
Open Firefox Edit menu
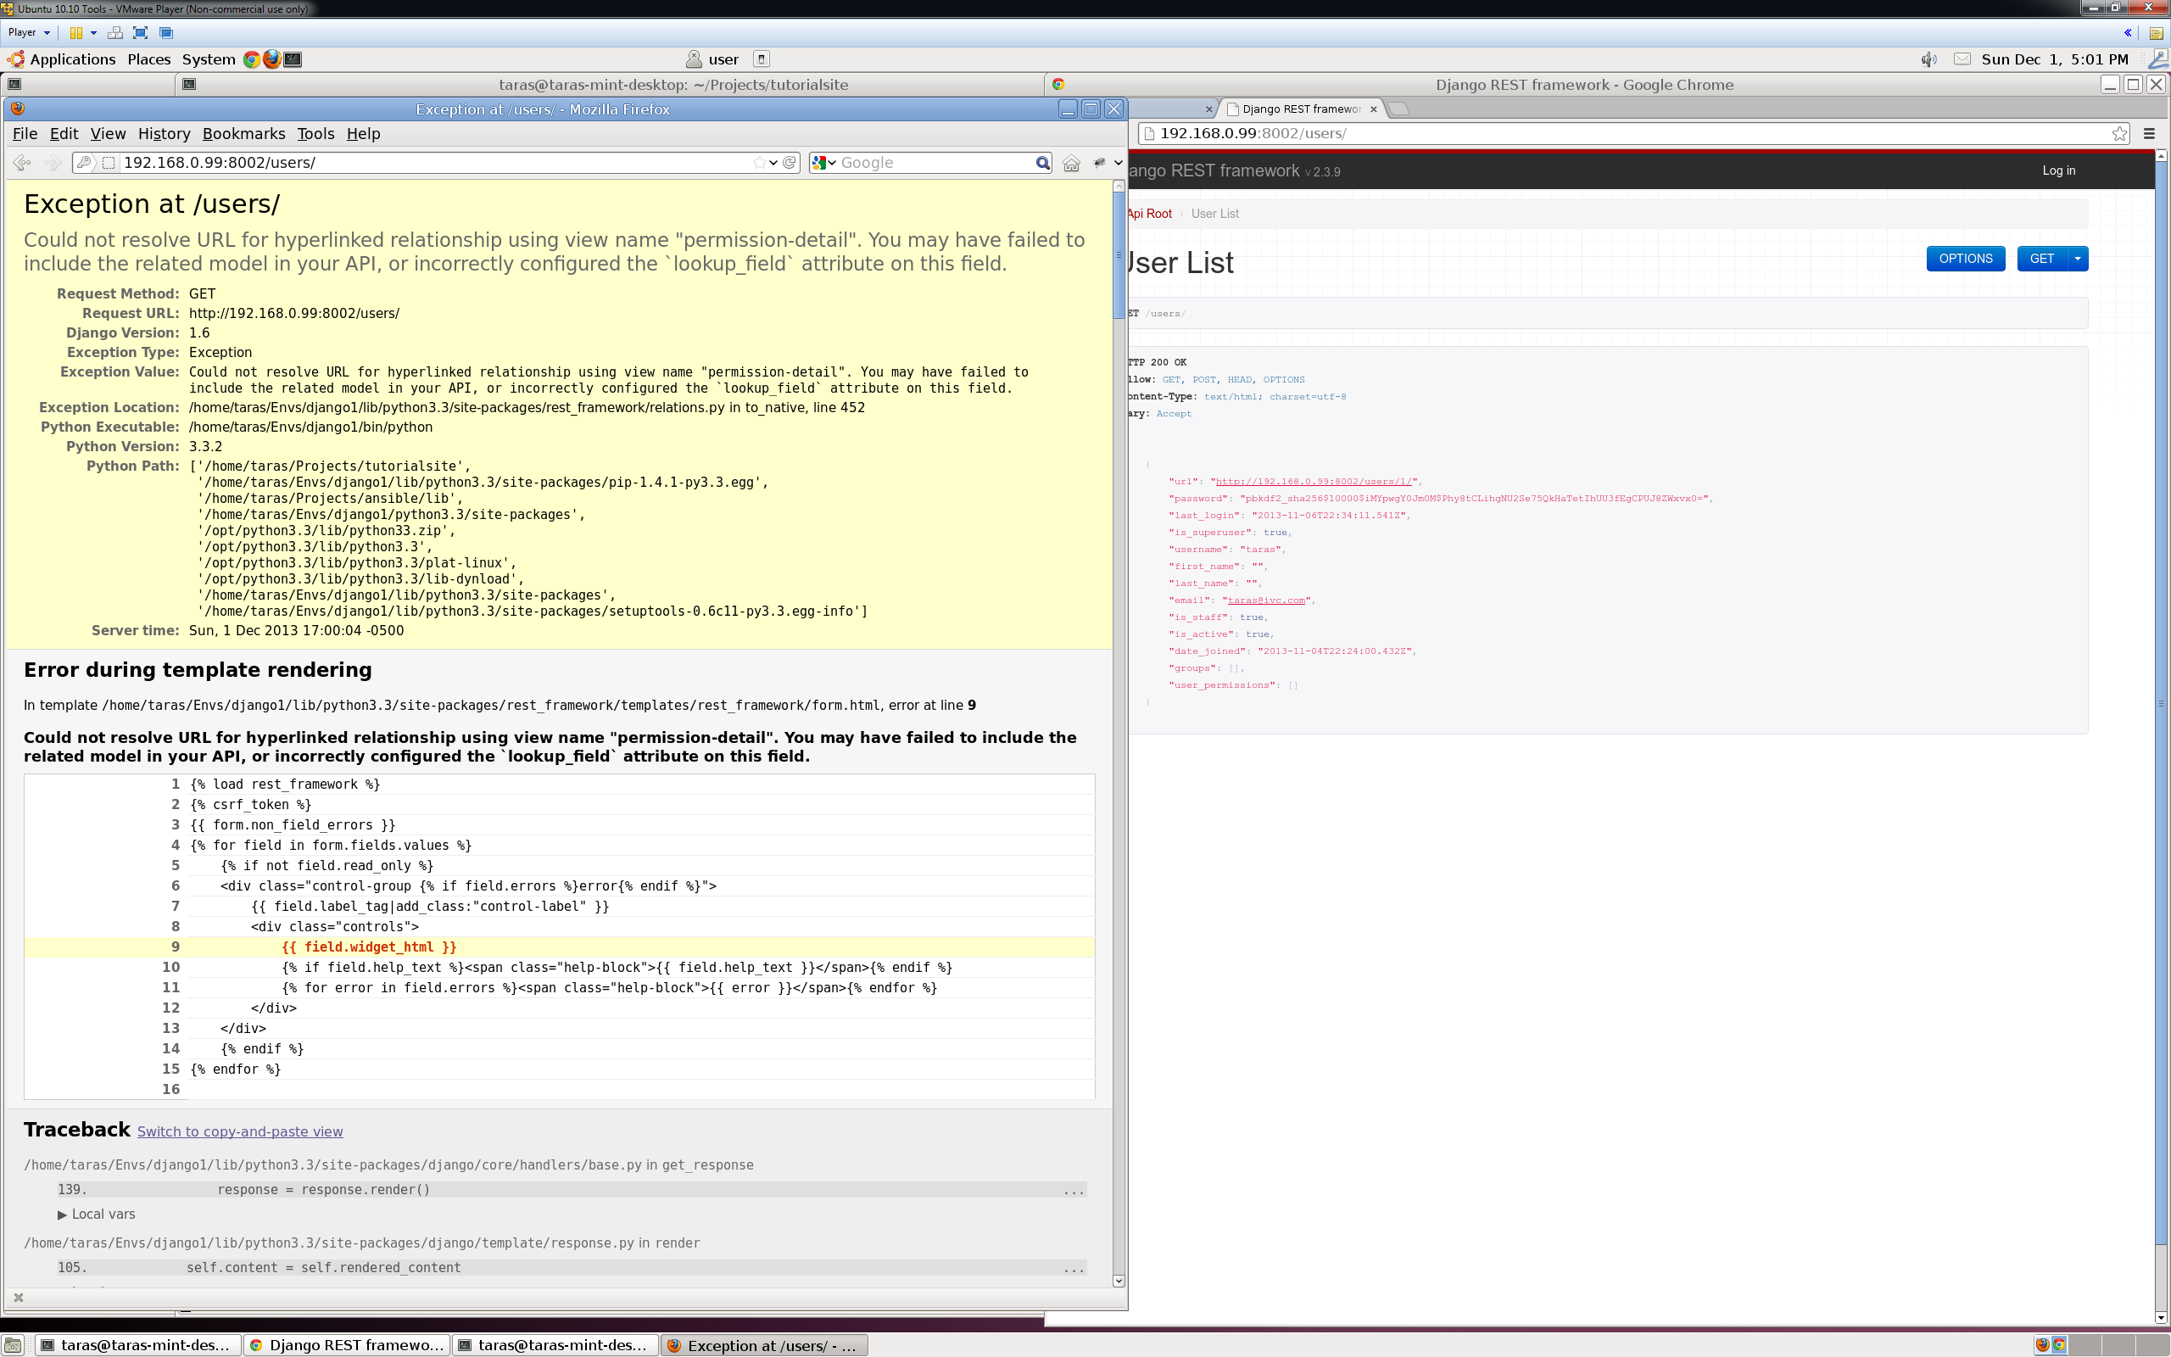pos(64,134)
